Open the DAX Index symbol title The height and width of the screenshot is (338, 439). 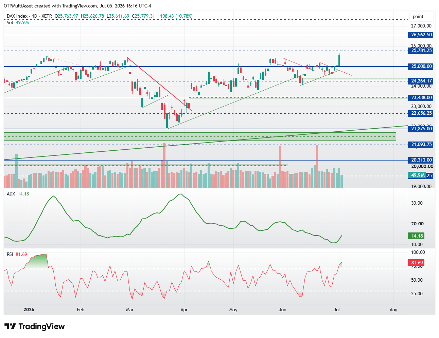[17, 16]
